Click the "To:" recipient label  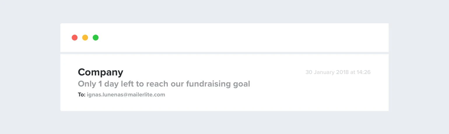pos(82,95)
